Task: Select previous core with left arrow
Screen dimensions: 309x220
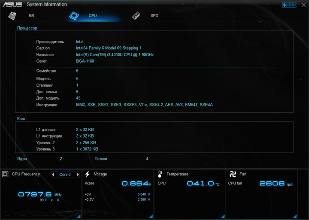Action: coord(53,175)
